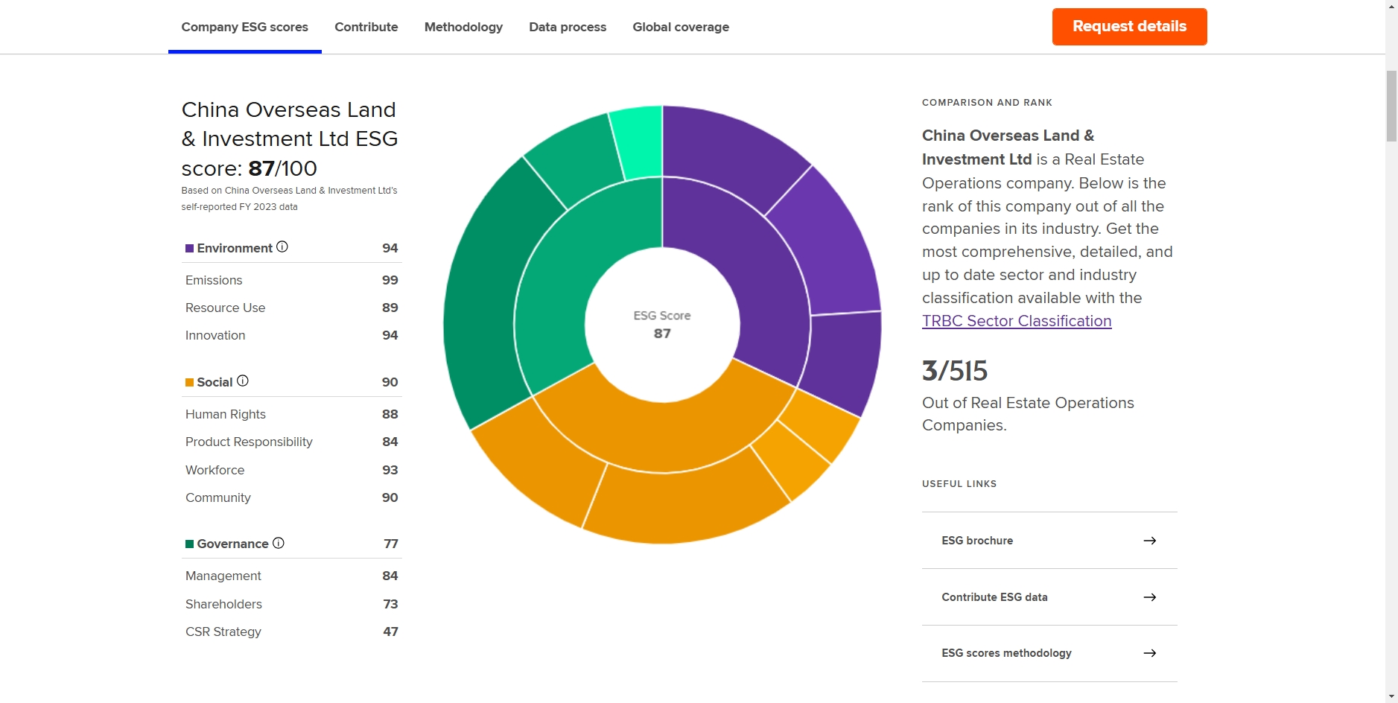This screenshot has height=703, width=1398.
Task: Click the CSR Strategy row label
Action: (x=223, y=632)
